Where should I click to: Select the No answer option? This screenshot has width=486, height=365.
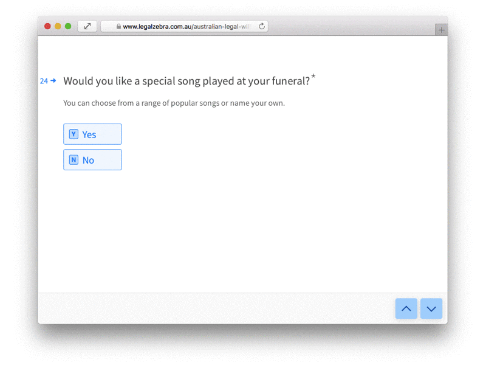pos(92,160)
